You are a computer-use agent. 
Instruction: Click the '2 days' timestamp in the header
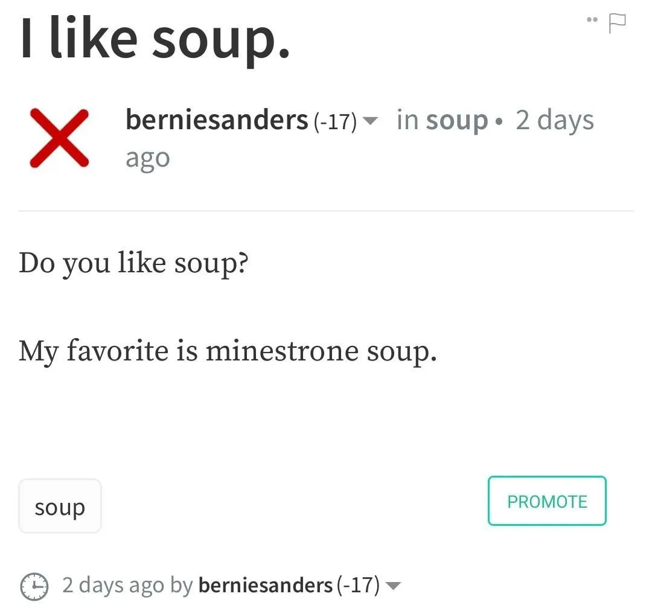pyautogui.click(x=555, y=121)
